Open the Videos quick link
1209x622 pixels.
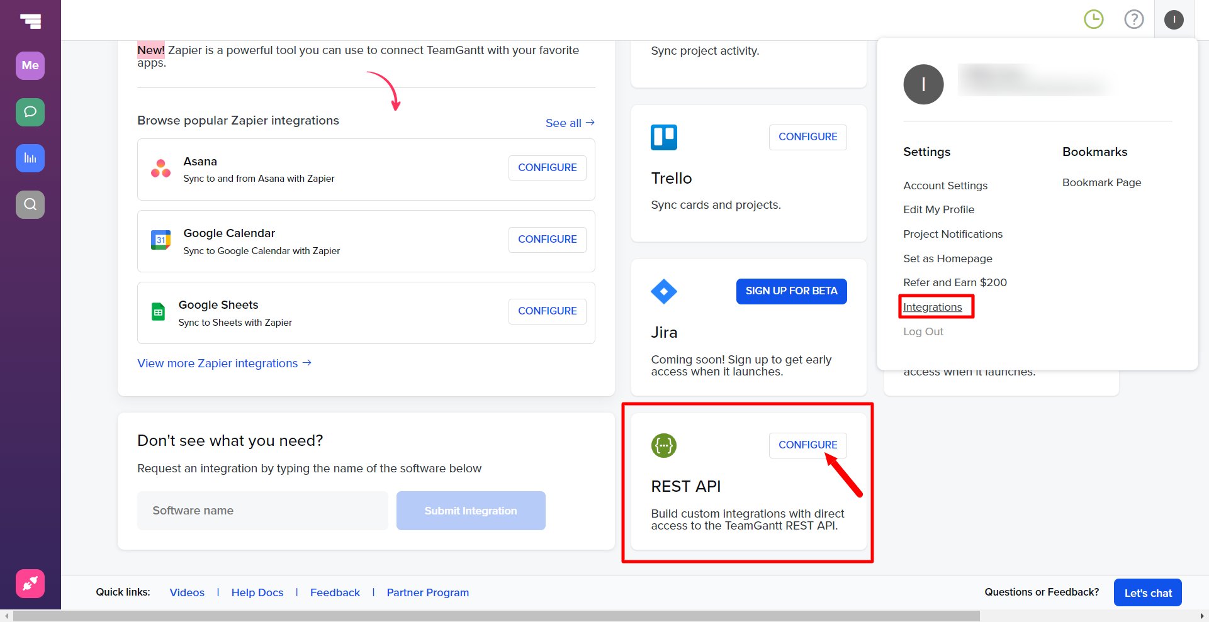(187, 592)
